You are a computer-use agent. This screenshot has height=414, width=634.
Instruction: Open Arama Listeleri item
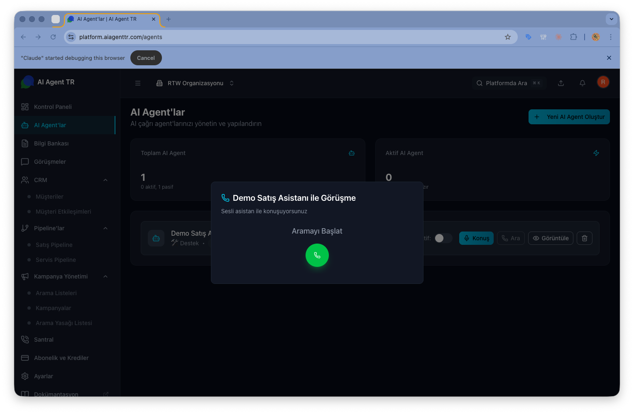tap(56, 293)
